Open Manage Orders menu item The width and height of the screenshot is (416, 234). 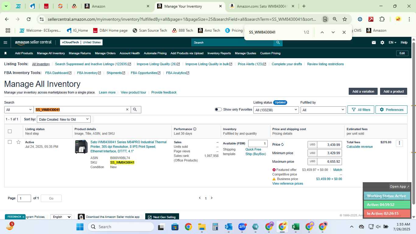(x=105, y=53)
